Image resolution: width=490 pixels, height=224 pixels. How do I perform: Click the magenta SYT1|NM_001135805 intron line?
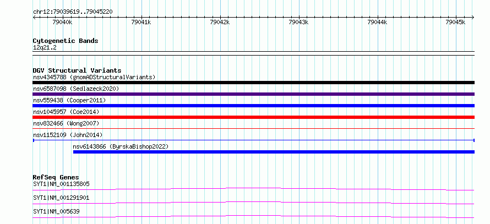[253, 189]
